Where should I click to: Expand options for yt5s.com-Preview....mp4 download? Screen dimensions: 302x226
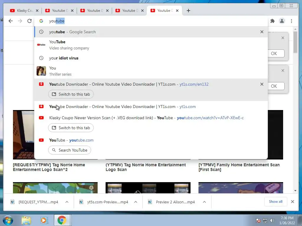point(136,202)
